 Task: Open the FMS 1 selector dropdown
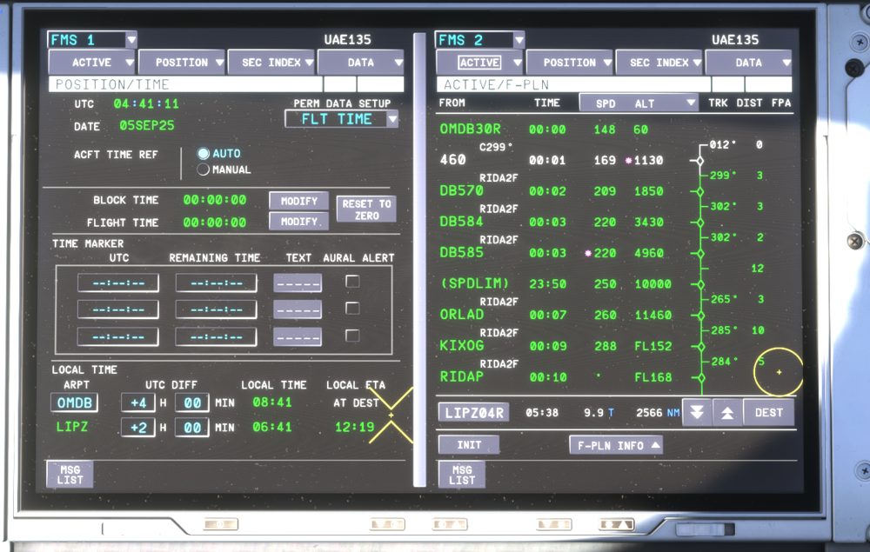pyautogui.click(x=91, y=39)
